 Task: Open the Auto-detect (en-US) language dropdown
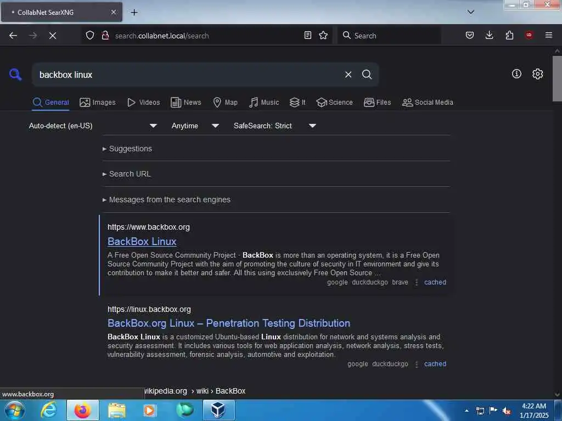(93, 126)
